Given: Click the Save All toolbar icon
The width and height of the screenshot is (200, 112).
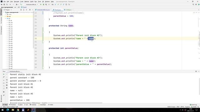Looking at the screenshot, I should [4, 4].
